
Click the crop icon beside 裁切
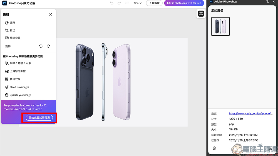pyautogui.click(x=7, y=30)
